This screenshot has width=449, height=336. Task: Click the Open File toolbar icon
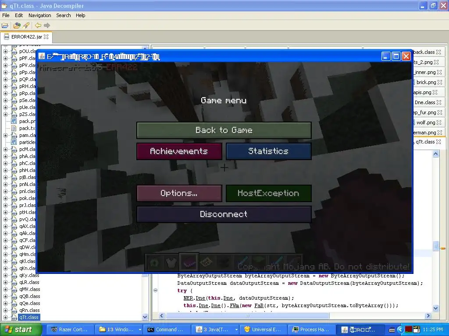coord(5,25)
